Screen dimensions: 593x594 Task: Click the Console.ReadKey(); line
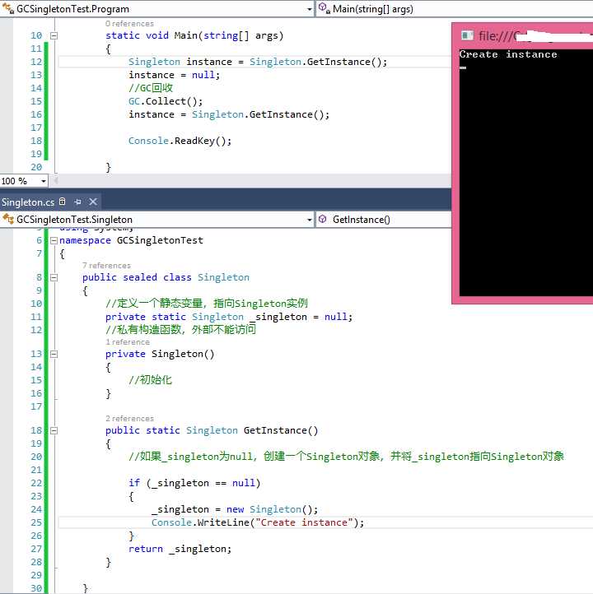(180, 141)
